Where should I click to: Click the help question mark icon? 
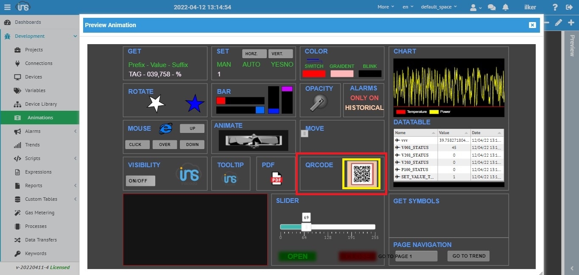pos(555,7)
